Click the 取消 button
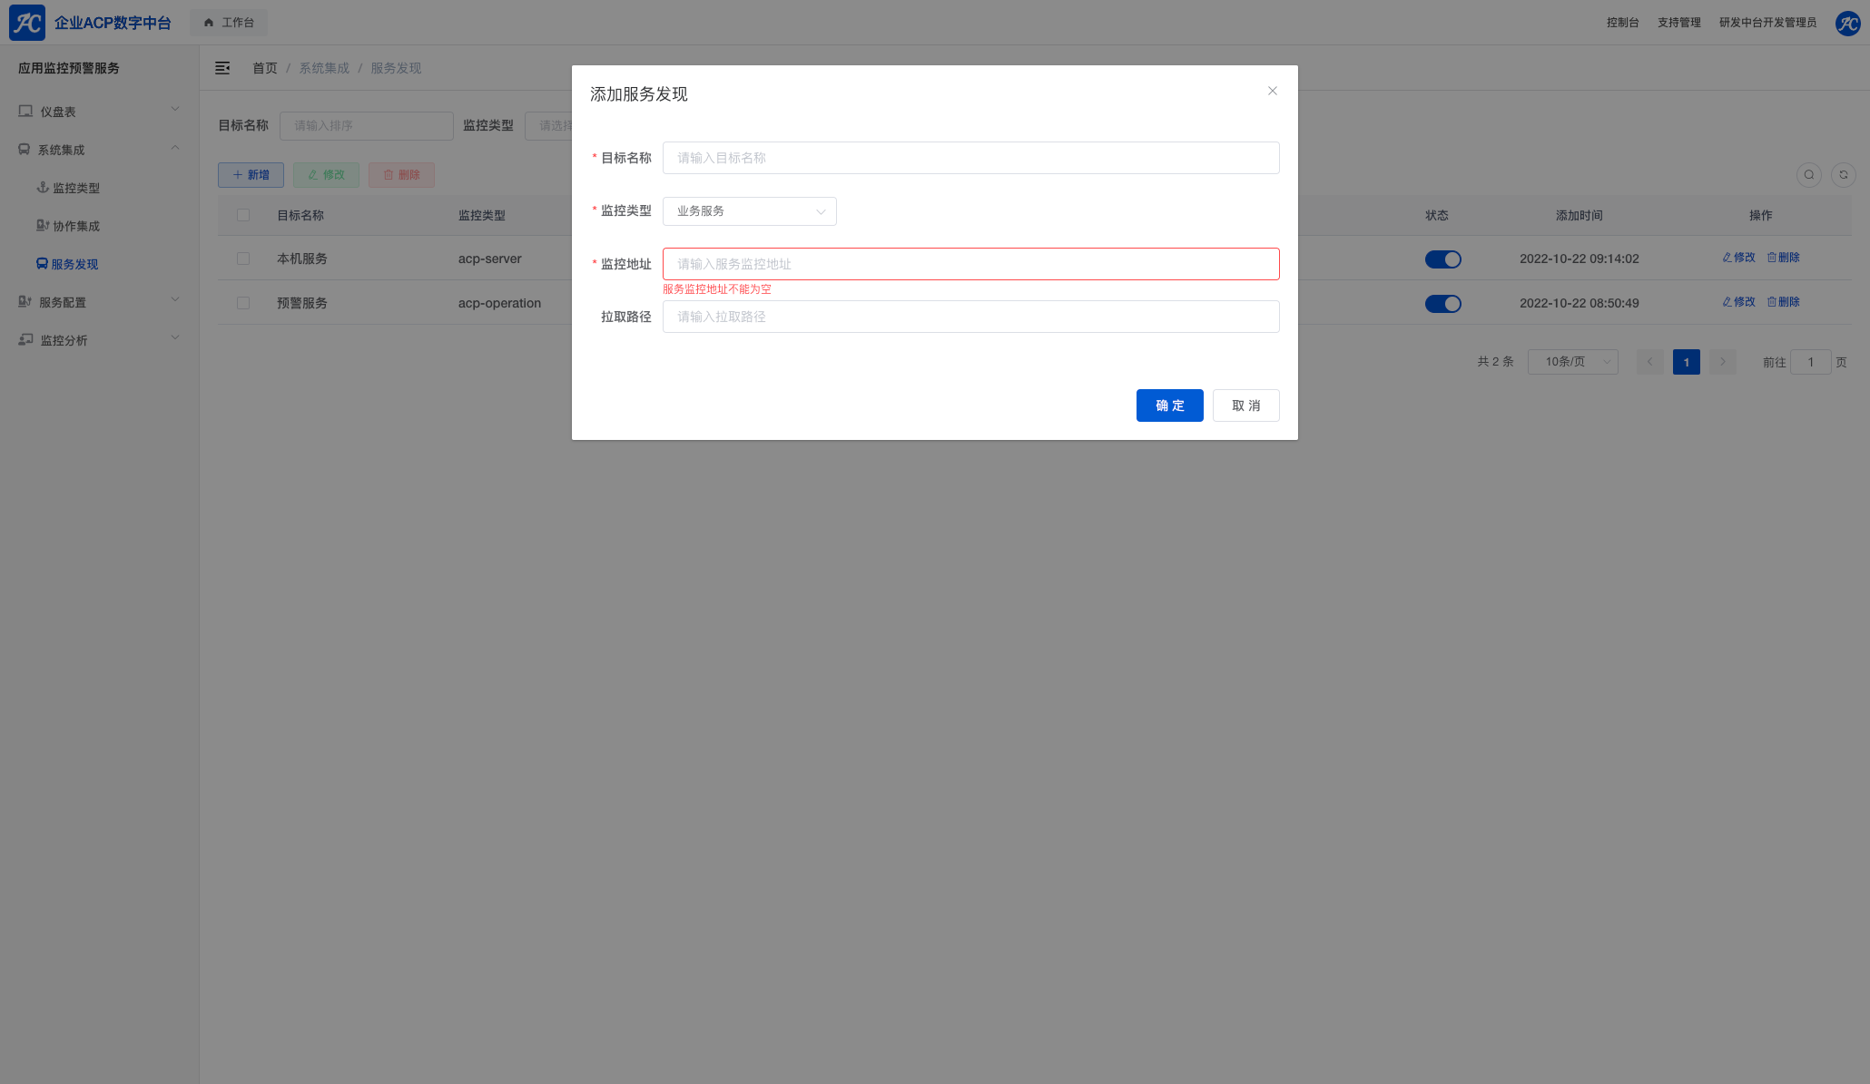This screenshot has width=1870, height=1084. point(1245,405)
